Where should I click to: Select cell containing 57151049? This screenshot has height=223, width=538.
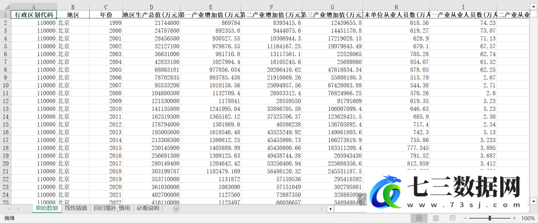click(271, 187)
